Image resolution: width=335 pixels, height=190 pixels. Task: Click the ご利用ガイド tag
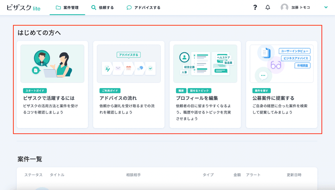click(110, 91)
